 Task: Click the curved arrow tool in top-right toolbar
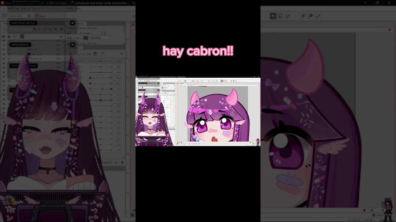pos(318,16)
